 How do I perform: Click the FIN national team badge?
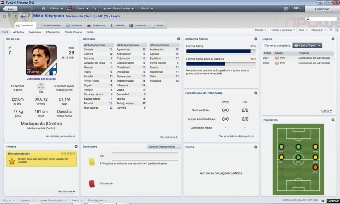[x=41, y=86]
